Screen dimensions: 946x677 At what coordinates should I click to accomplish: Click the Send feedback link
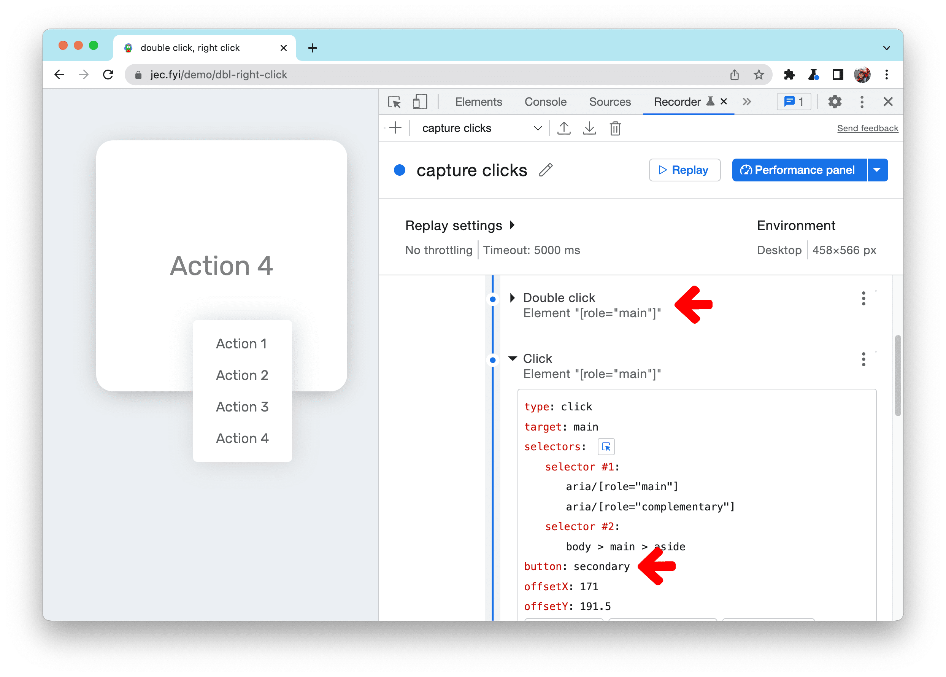click(867, 128)
